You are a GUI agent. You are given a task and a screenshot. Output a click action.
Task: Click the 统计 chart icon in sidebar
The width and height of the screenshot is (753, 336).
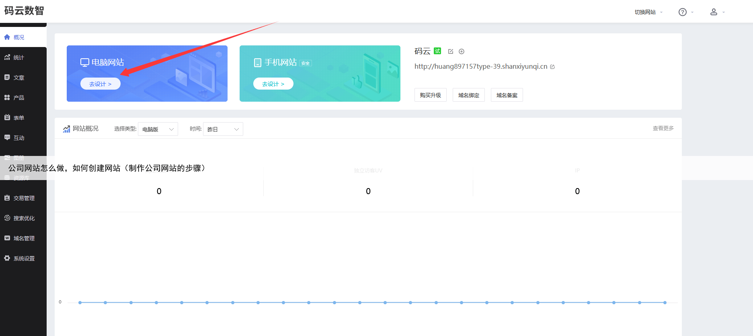[x=7, y=57]
